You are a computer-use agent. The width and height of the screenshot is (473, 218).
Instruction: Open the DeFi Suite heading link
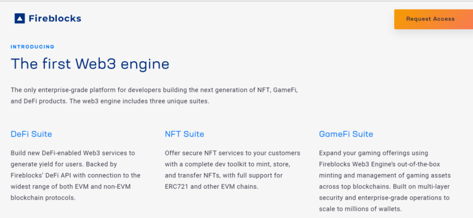31,134
